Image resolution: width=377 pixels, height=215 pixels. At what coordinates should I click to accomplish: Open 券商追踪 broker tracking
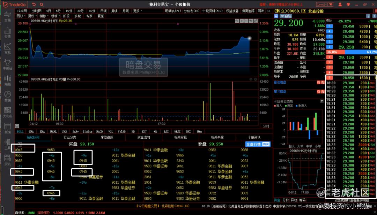pos(248,11)
